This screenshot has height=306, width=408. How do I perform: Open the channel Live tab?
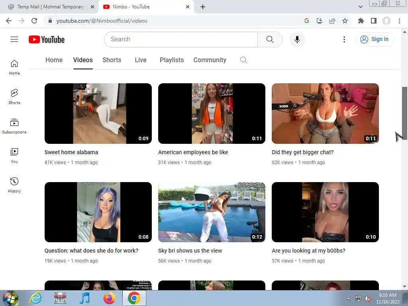coord(141,60)
